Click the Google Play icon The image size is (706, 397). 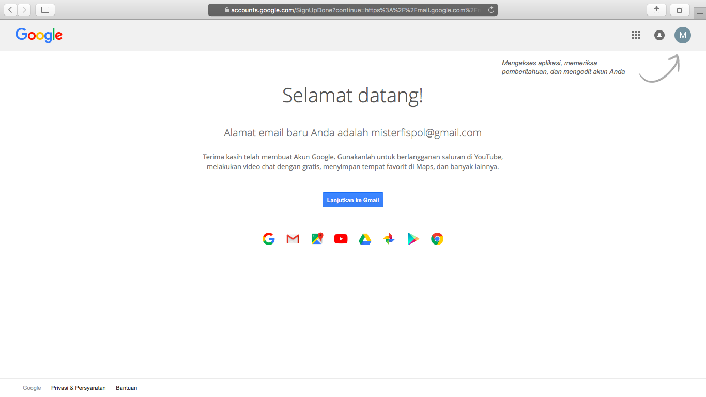[413, 239]
